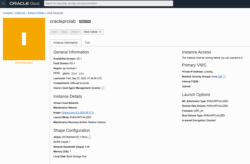This screenshot has height=164, width=250.
Task: Click Local Disk Block Storage Only value
Action: click(77, 157)
